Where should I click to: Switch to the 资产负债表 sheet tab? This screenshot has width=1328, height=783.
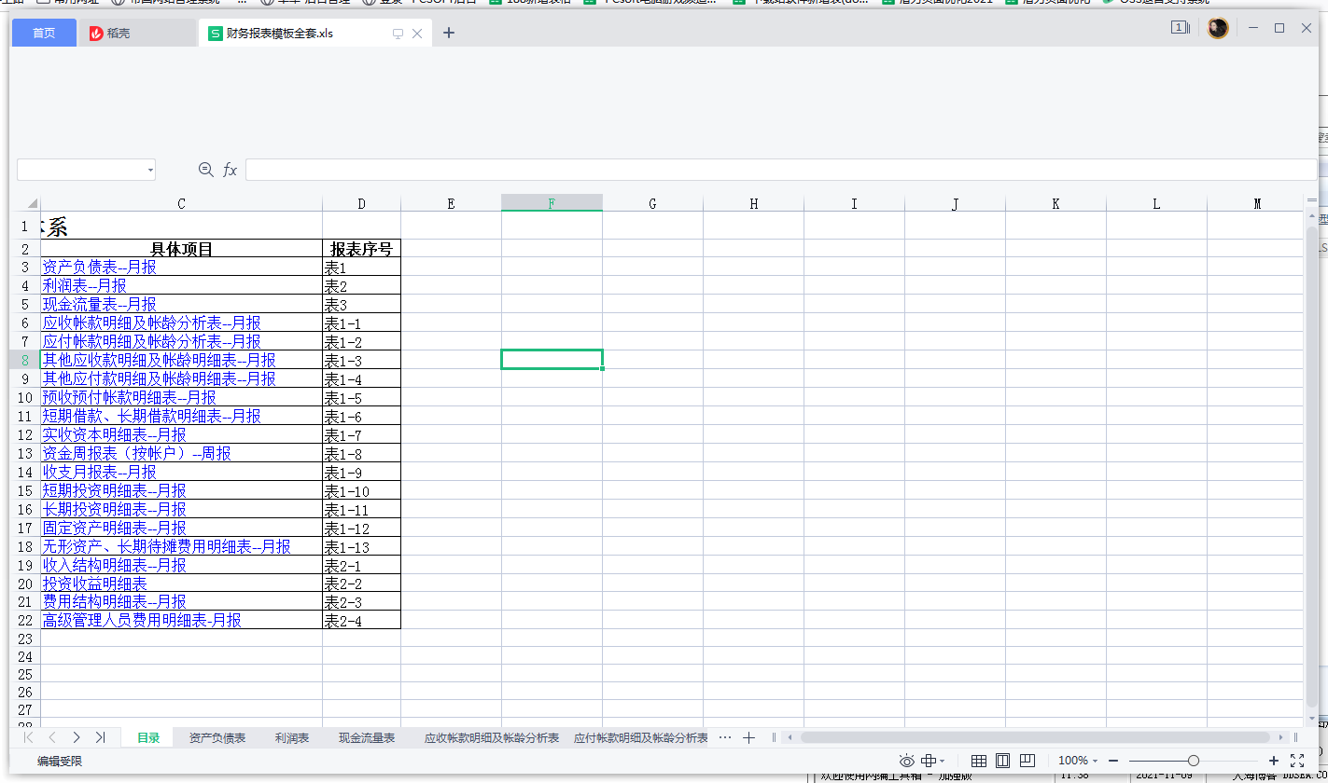pos(217,738)
